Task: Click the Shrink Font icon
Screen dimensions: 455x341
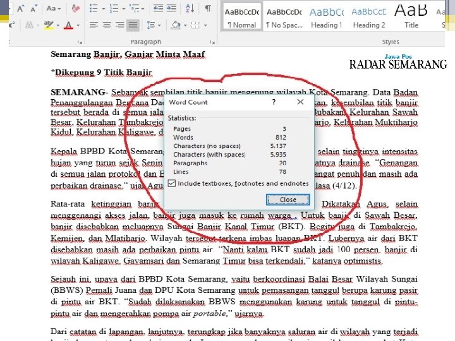Action: click(33, 9)
